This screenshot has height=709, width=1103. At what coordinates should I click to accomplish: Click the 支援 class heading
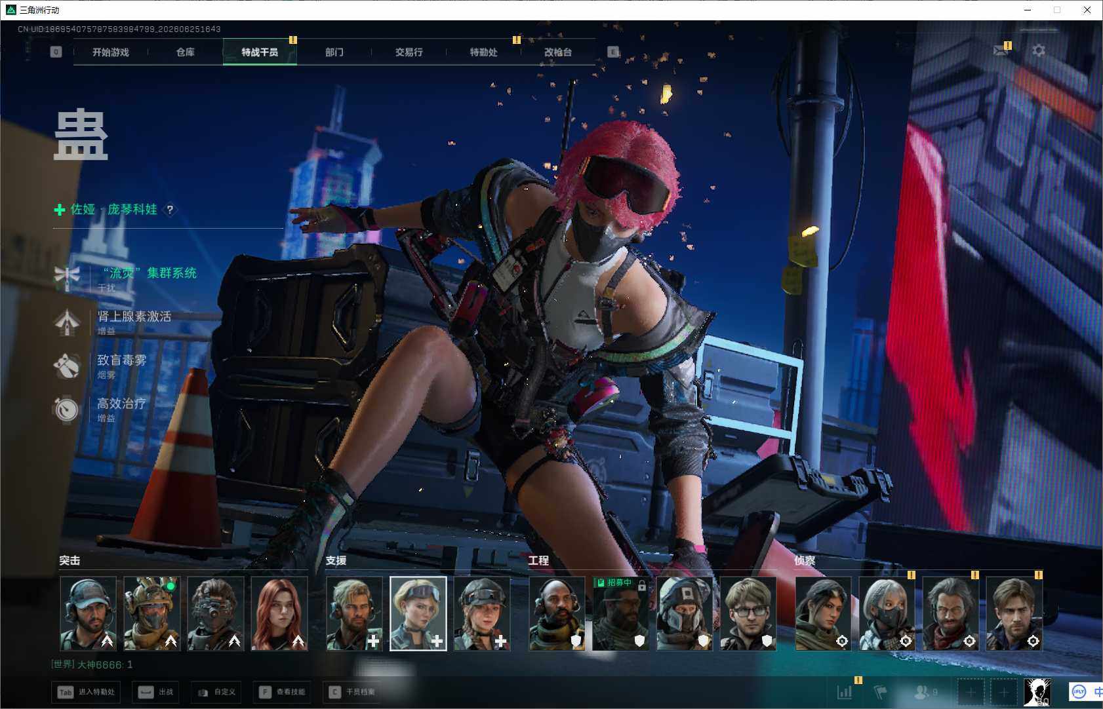coord(336,561)
